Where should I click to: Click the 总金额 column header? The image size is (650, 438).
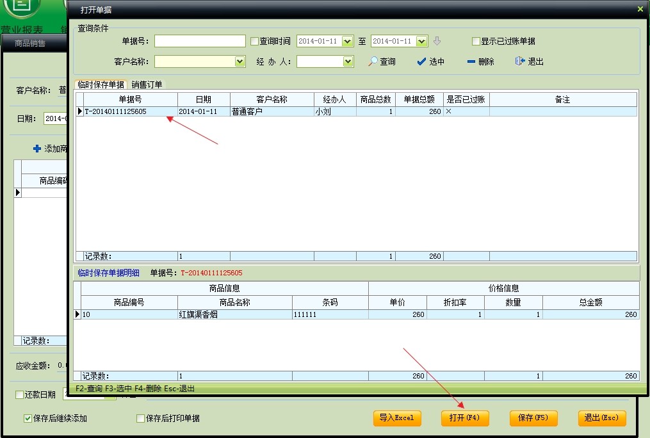pyautogui.click(x=590, y=302)
